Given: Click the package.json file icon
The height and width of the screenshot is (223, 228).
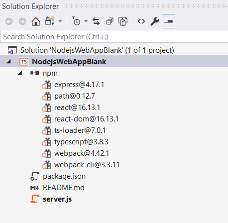Looking at the screenshot, I should tap(35, 176).
